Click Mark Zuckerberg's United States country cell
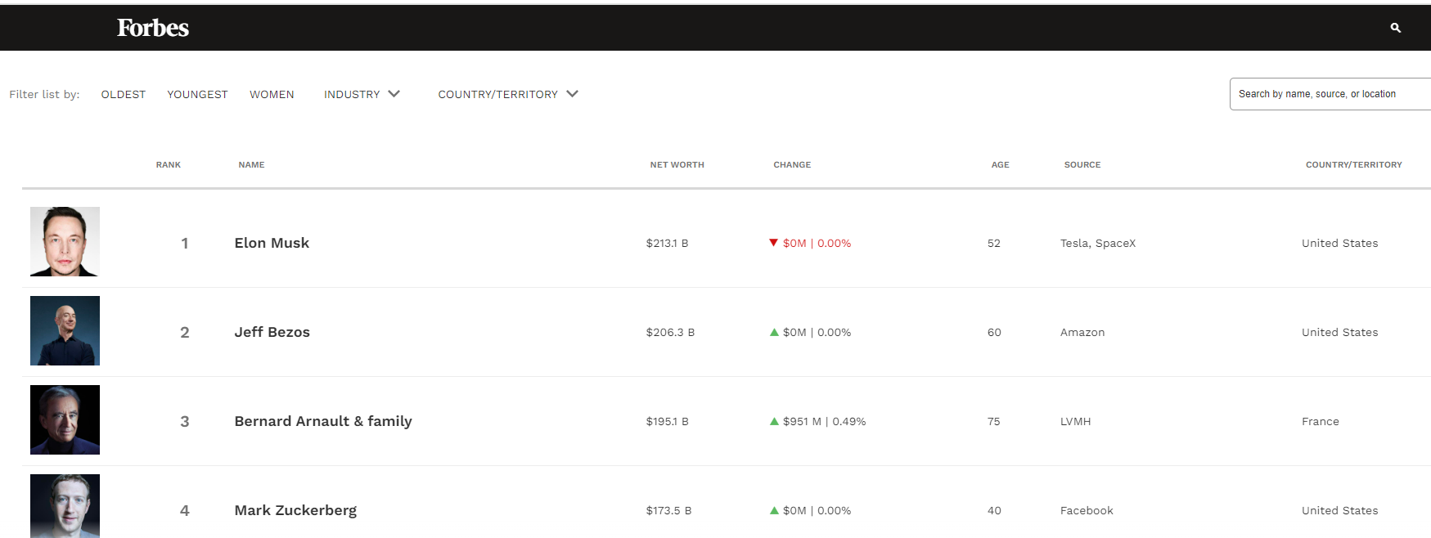The width and height of the screenshot is (1431, 538). [1340, 510]
